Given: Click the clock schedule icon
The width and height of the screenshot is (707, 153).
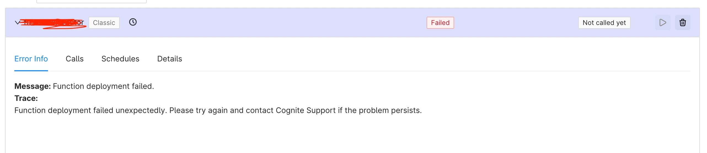Looking at the screenshot, I should (x=133, y=22).
